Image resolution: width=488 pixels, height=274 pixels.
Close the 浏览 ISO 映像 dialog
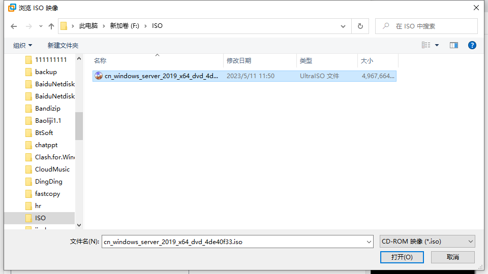click(x=476, y=8)
